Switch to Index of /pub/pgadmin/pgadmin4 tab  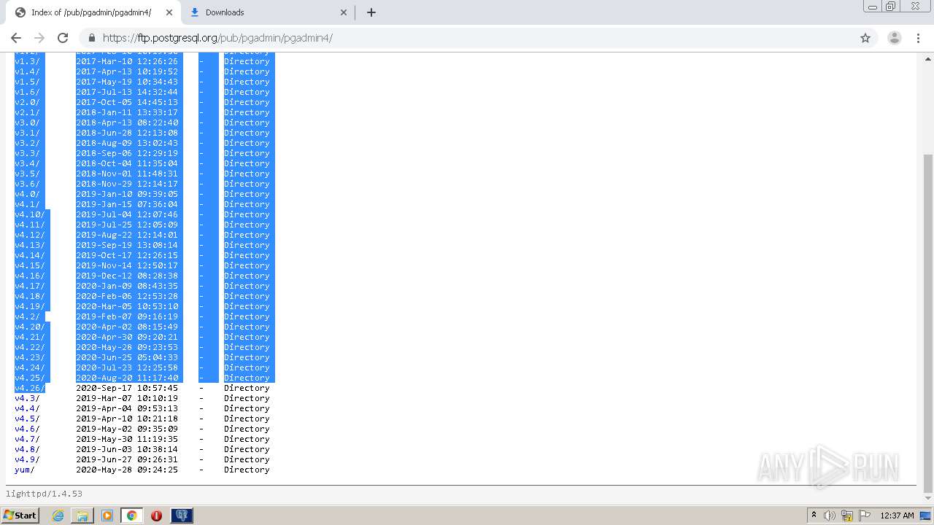92,12
